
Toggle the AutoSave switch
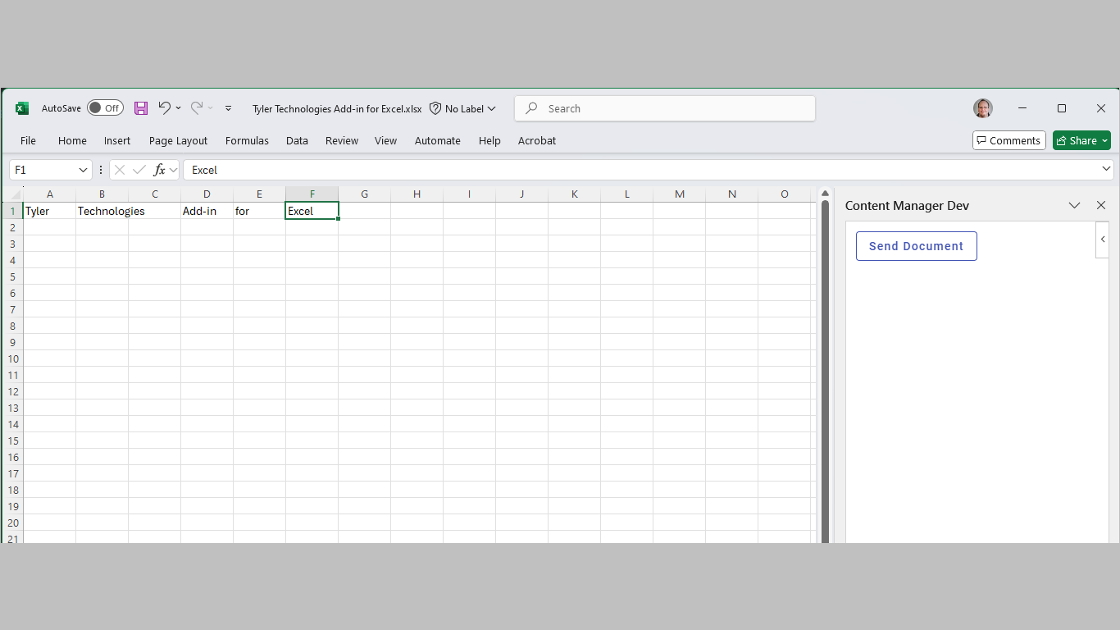[105, 108]
